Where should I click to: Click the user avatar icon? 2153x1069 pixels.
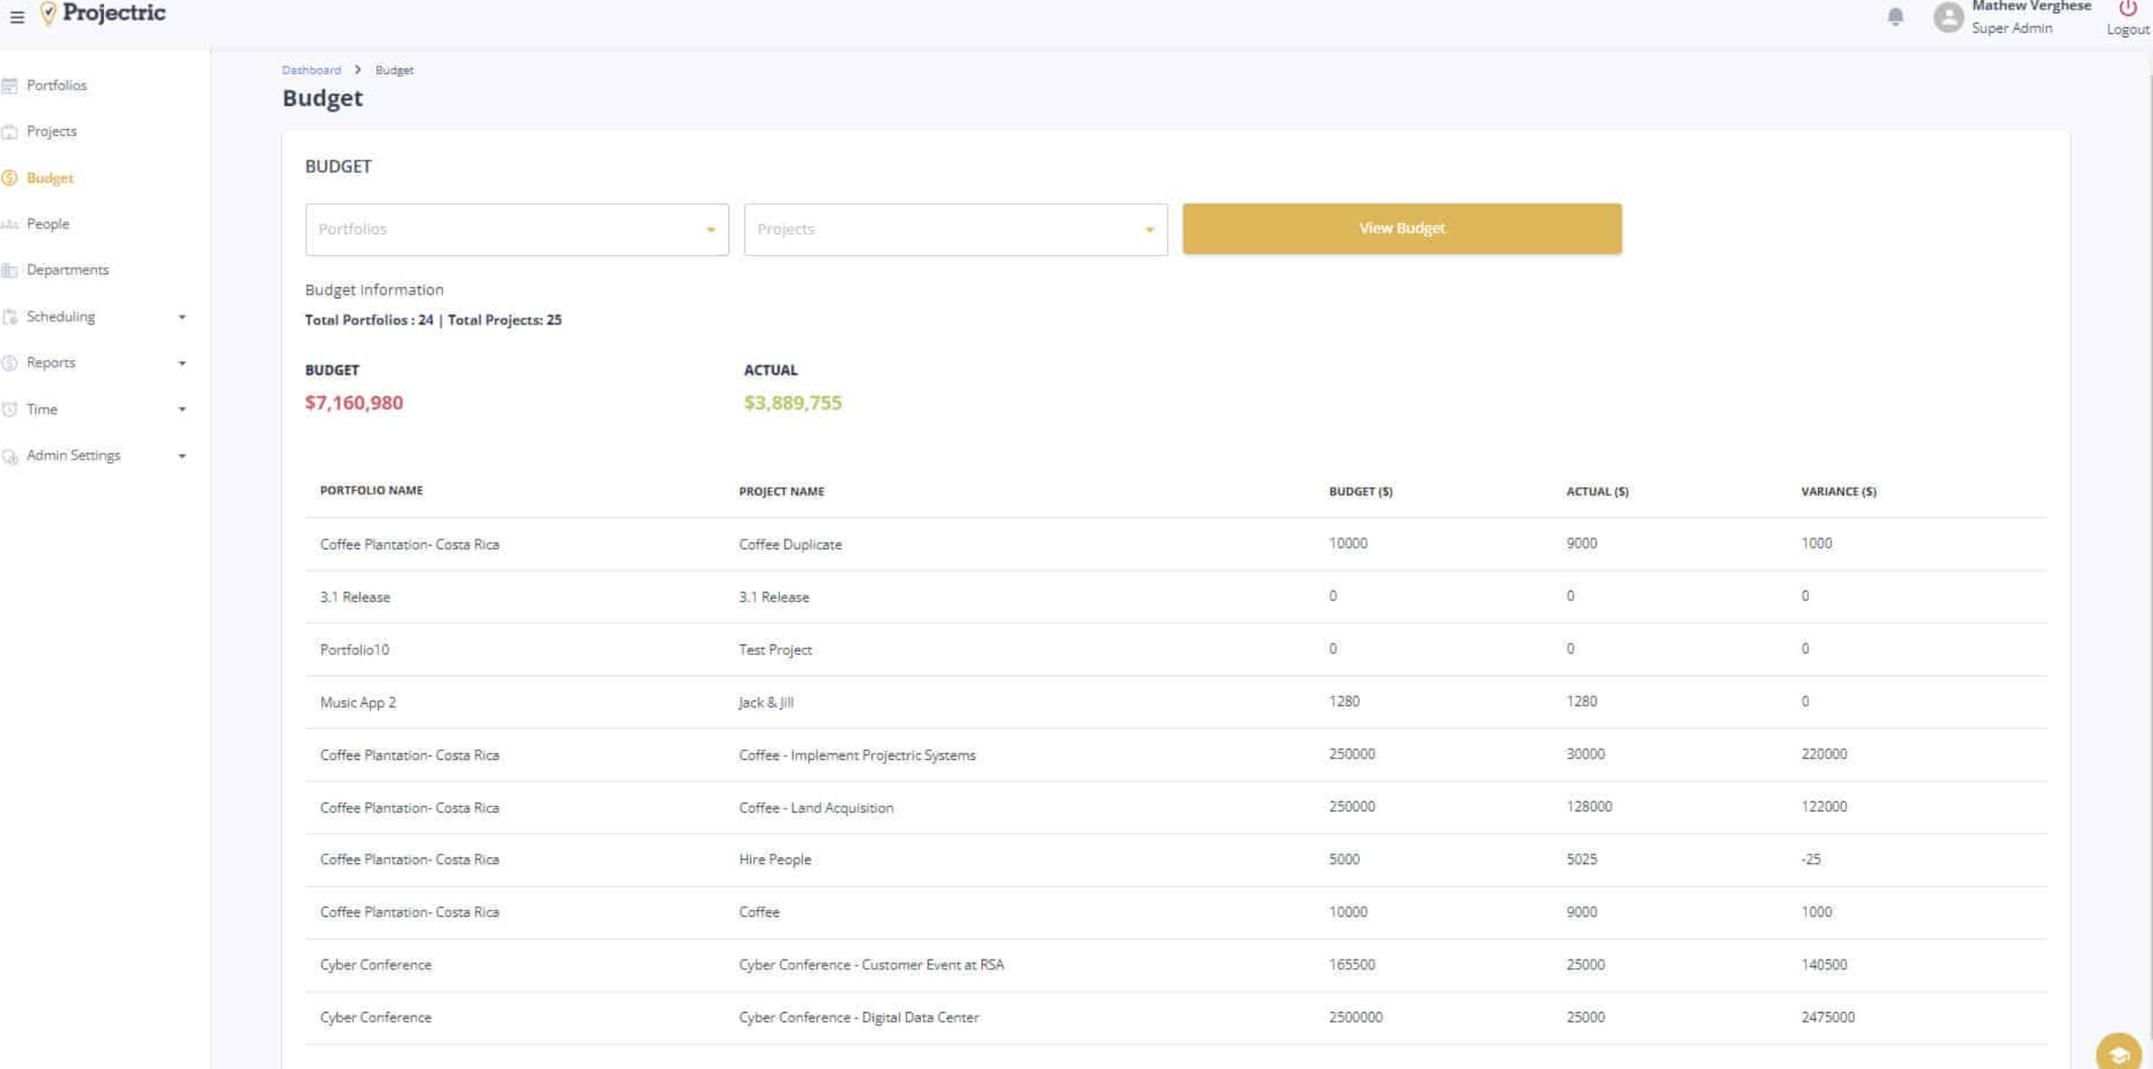click(x=1947, y=16)
